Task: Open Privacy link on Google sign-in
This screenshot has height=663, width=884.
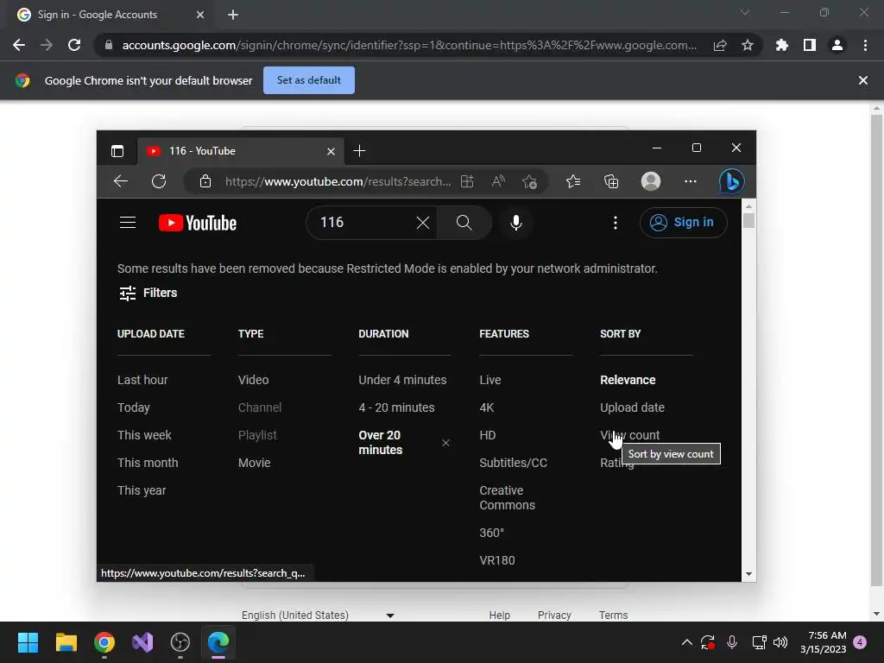Action: coord(554,615)
